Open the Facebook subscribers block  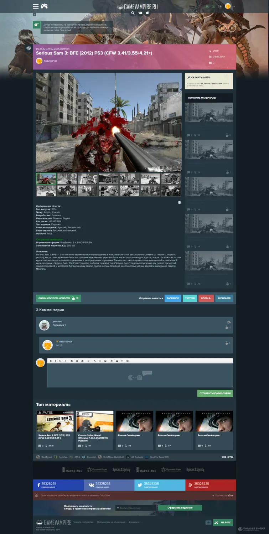click(x=58, y=485)
